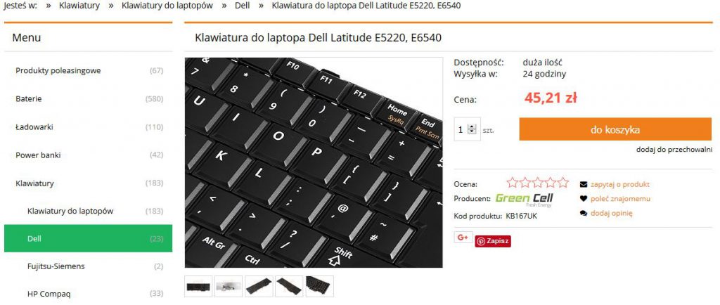This screenshot has width=720, height=305.
Task: Expand the Klawiatury category in the menu
Action: [x=88, y=183]
